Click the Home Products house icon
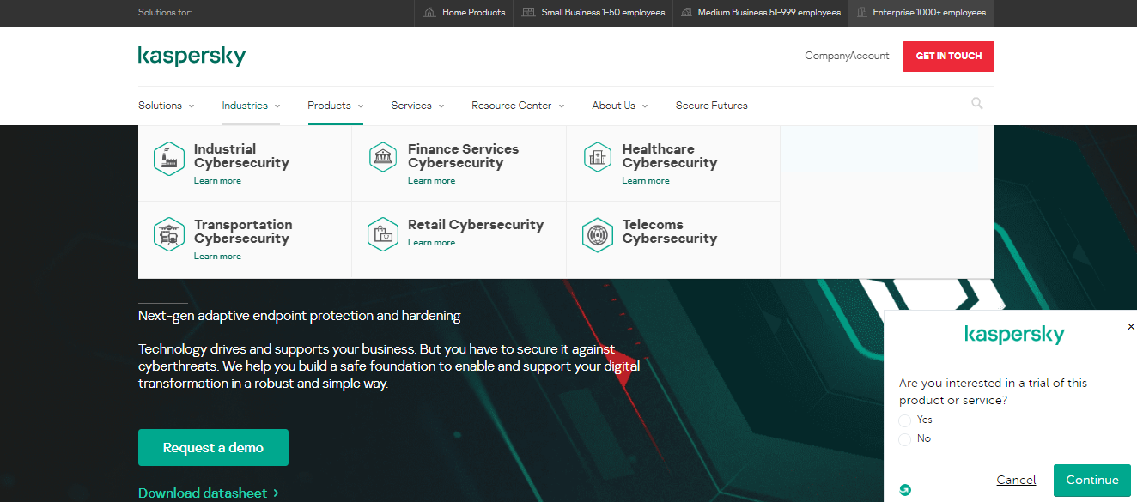Viewport: 1137px width, 502px height. 430,13
